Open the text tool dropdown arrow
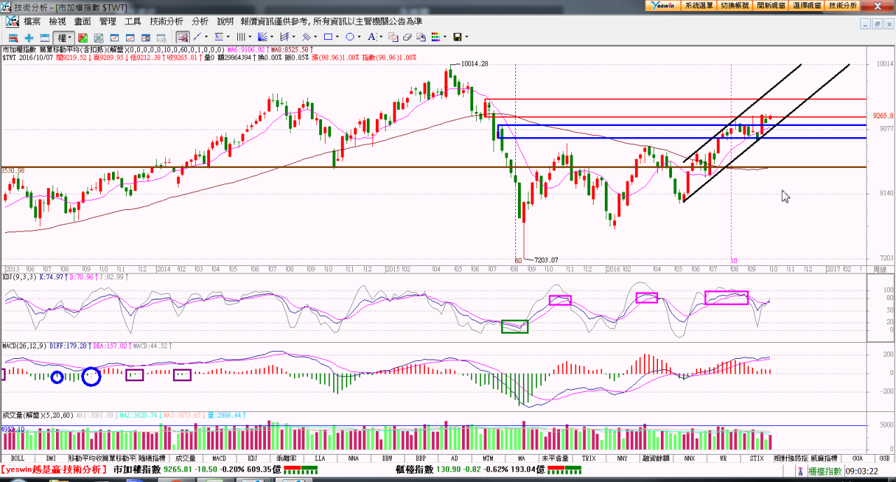Image resolution: width=896 pixels, height=482 pixels. click(x=380, y=37)
